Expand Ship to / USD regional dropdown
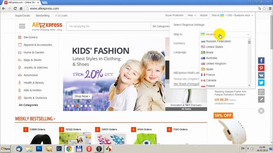 tap(232, 15)
